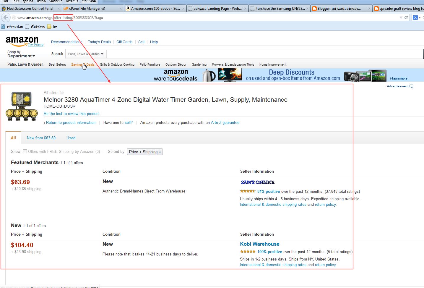This screenshot has width=424, height=288.
Task: Select the New from $63.69 tab
Action: [41, 138]
